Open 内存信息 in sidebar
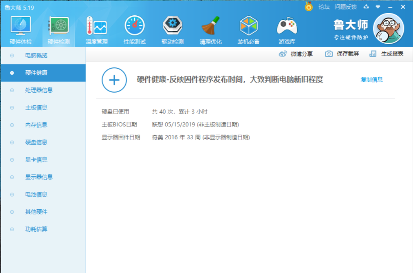The width and height of the screenshot is (413, 273). (43, 125)
